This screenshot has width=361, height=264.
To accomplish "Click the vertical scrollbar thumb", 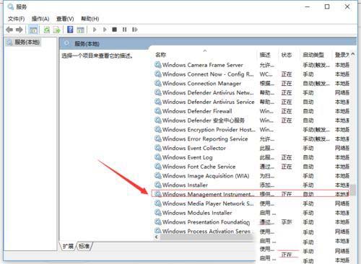I will 353,190.
